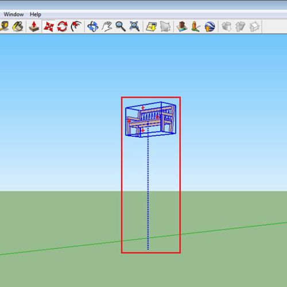Screen dimensions: 287x287
Task: Click the Preview in Google Earth globe icon
Action: (x=210, y=26)
